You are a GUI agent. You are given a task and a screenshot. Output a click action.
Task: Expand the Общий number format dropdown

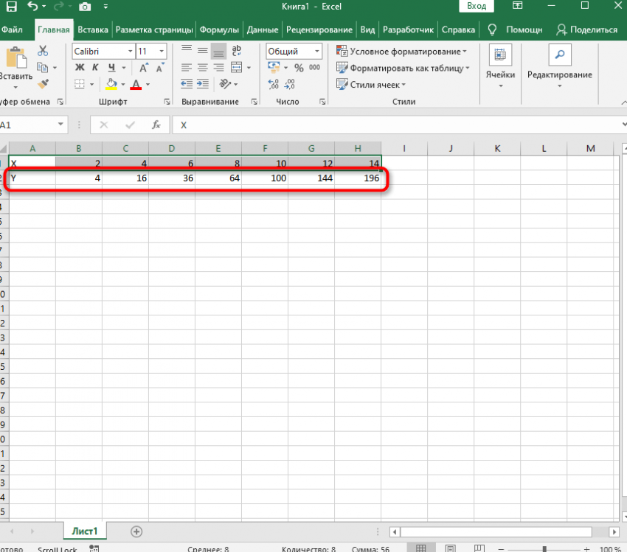[317, 52]
